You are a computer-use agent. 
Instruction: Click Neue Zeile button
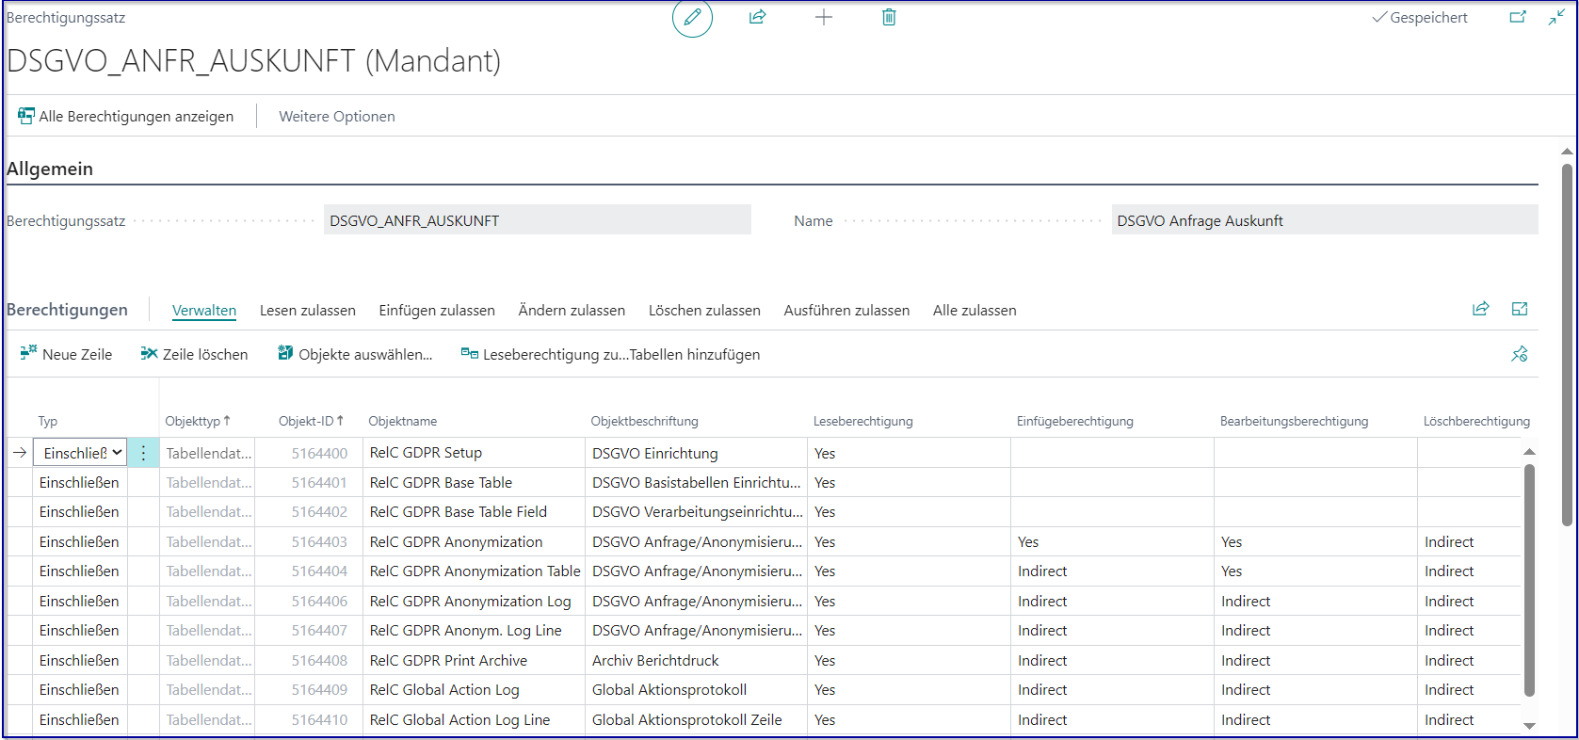[x=66, y=355]
